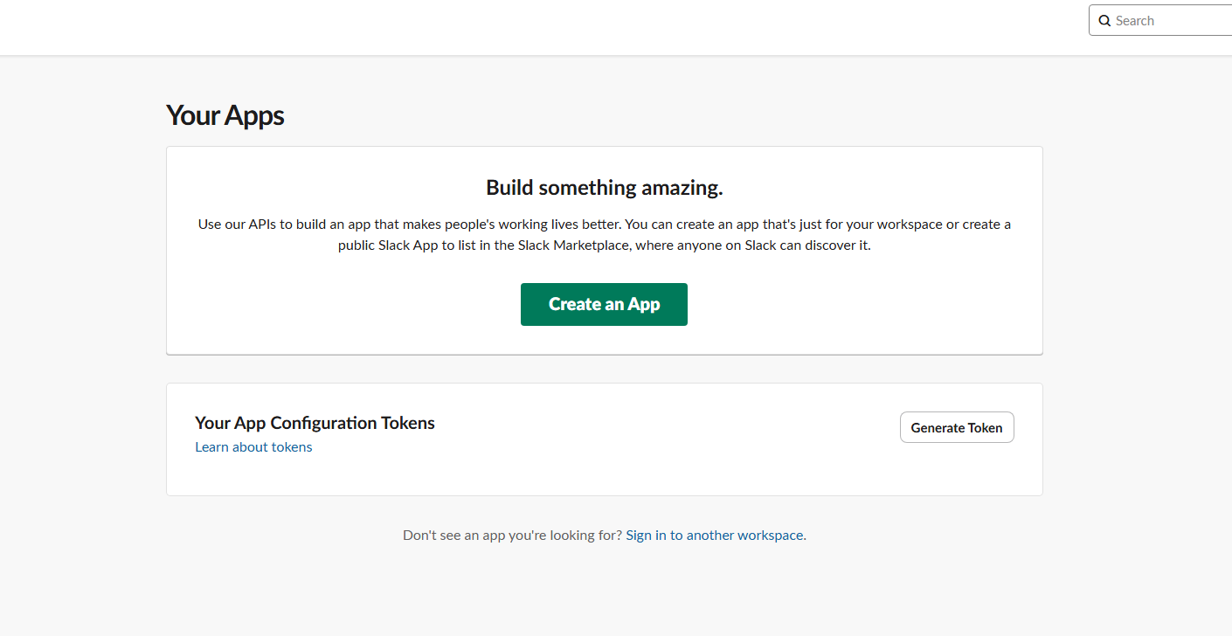1232x636 pixels.
Task: Click the paragraph starting 'Use our APIs to build'
Action: click(605, 234)
